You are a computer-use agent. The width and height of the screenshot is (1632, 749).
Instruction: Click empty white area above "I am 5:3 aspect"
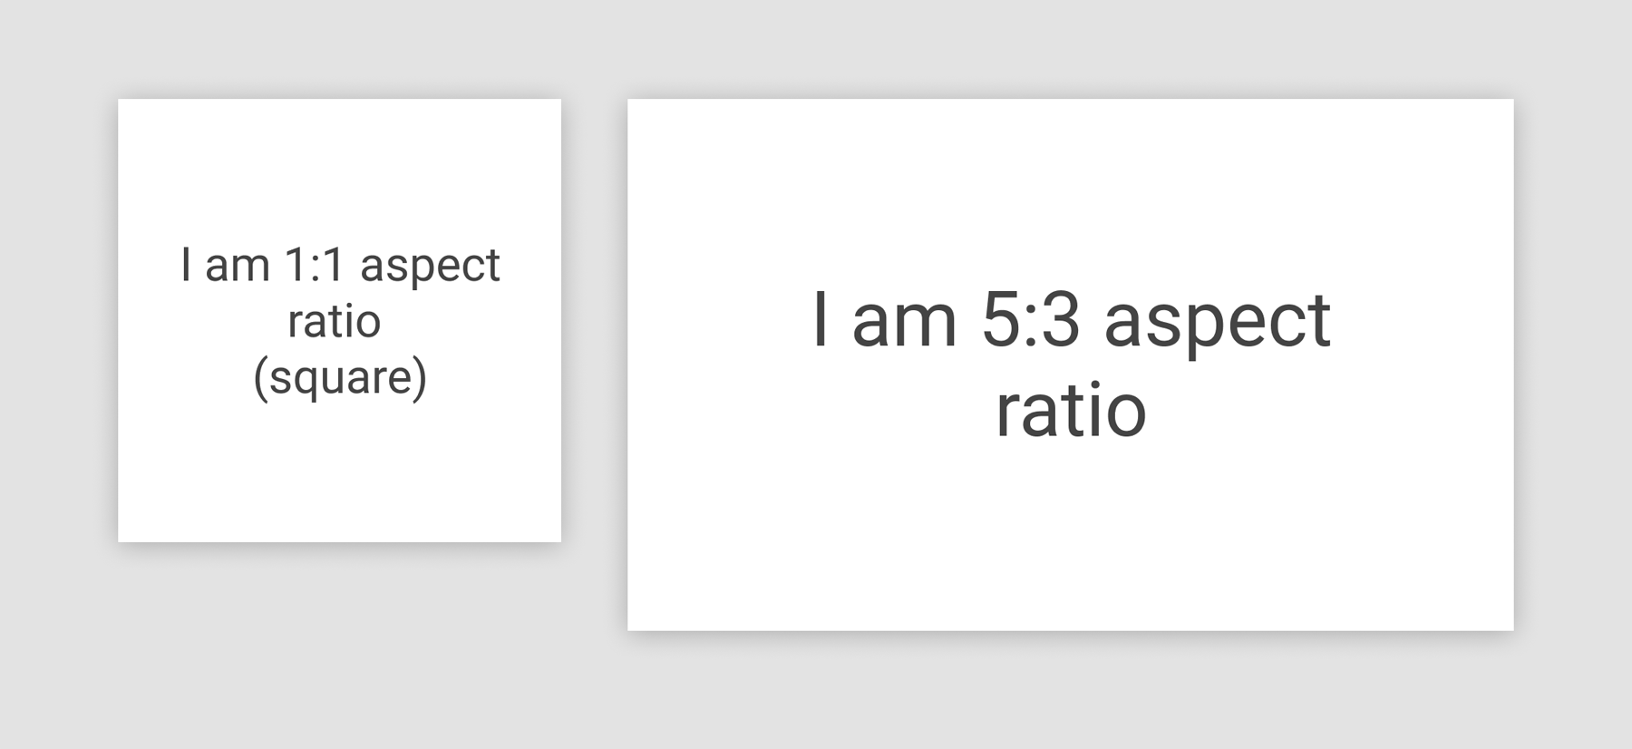click(1070, 190)
